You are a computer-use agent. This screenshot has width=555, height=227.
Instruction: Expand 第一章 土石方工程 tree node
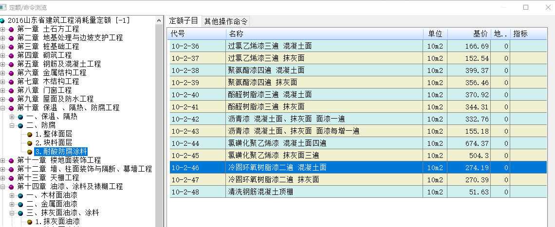click(x=3, y=29)
